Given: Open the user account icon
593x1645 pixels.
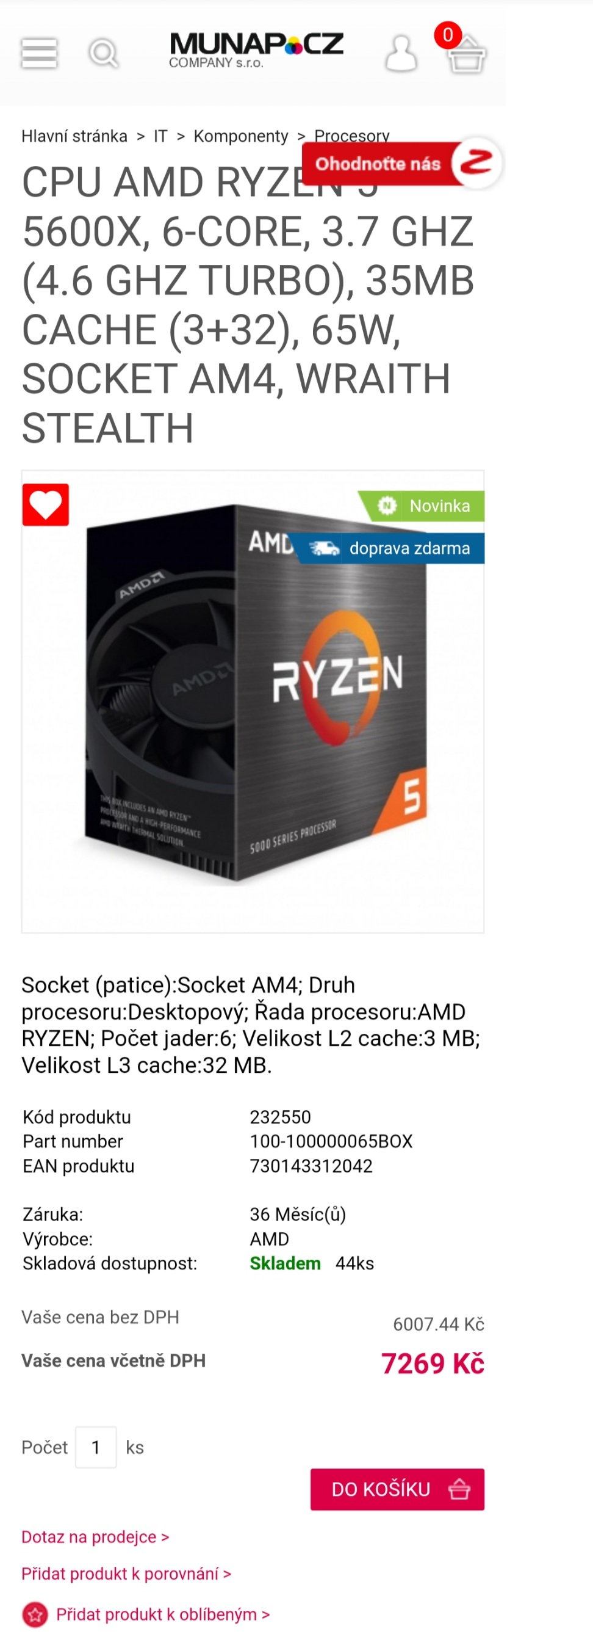Looking at the screenshot, I should coord(401,53).
